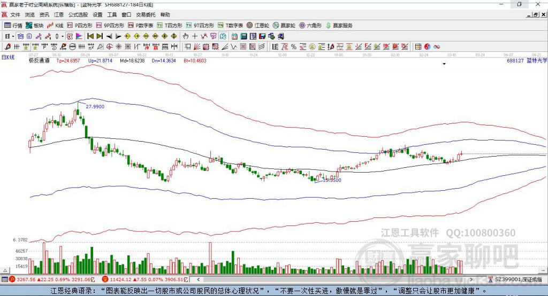Click the up triangle button below volume
The width and height of the screenshot is (548, 296).
(5, 270)
